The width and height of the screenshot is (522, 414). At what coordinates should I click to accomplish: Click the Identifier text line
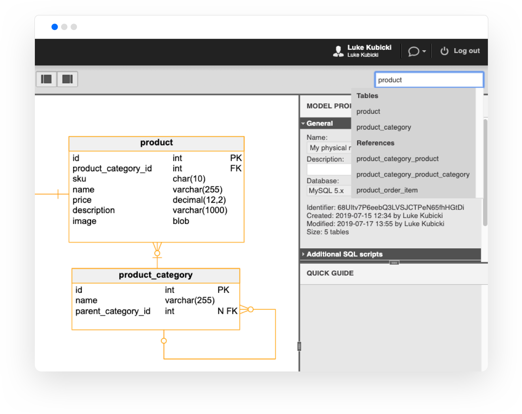pyautogui.click(x=385, y=208)
